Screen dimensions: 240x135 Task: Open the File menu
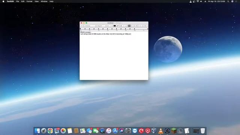pos(18,1)
